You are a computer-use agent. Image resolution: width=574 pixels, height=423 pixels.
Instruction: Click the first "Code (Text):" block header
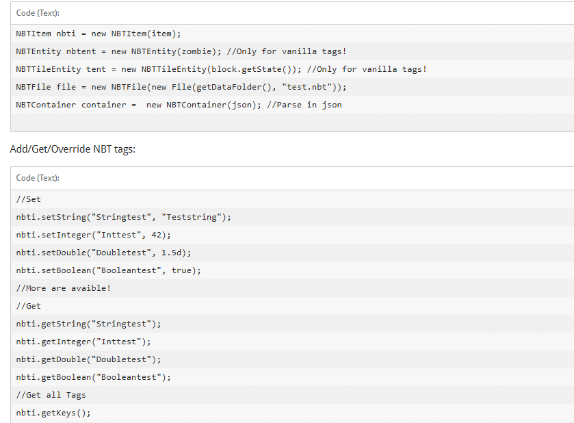pos(38,13)
